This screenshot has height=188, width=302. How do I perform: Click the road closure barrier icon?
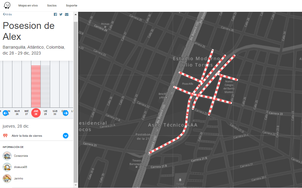click(x=5, y=136)
